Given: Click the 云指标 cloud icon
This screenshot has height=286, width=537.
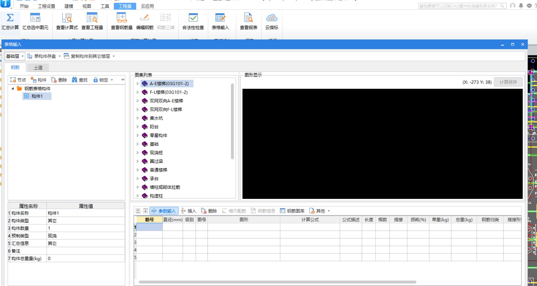Looking at the screenshot, I should pyautogui.click(x=272, y=18).
